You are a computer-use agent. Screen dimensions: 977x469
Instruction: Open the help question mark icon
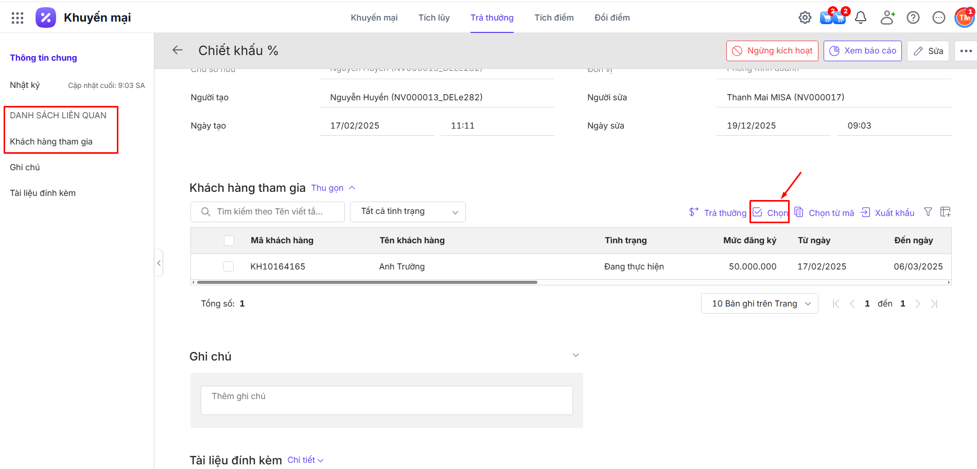pos(913,18)
